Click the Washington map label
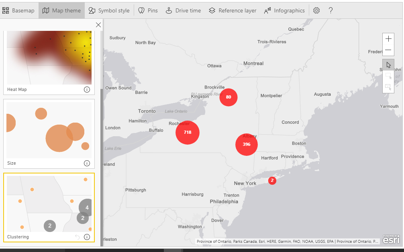404x252 pixels. [x=190, y=226]
